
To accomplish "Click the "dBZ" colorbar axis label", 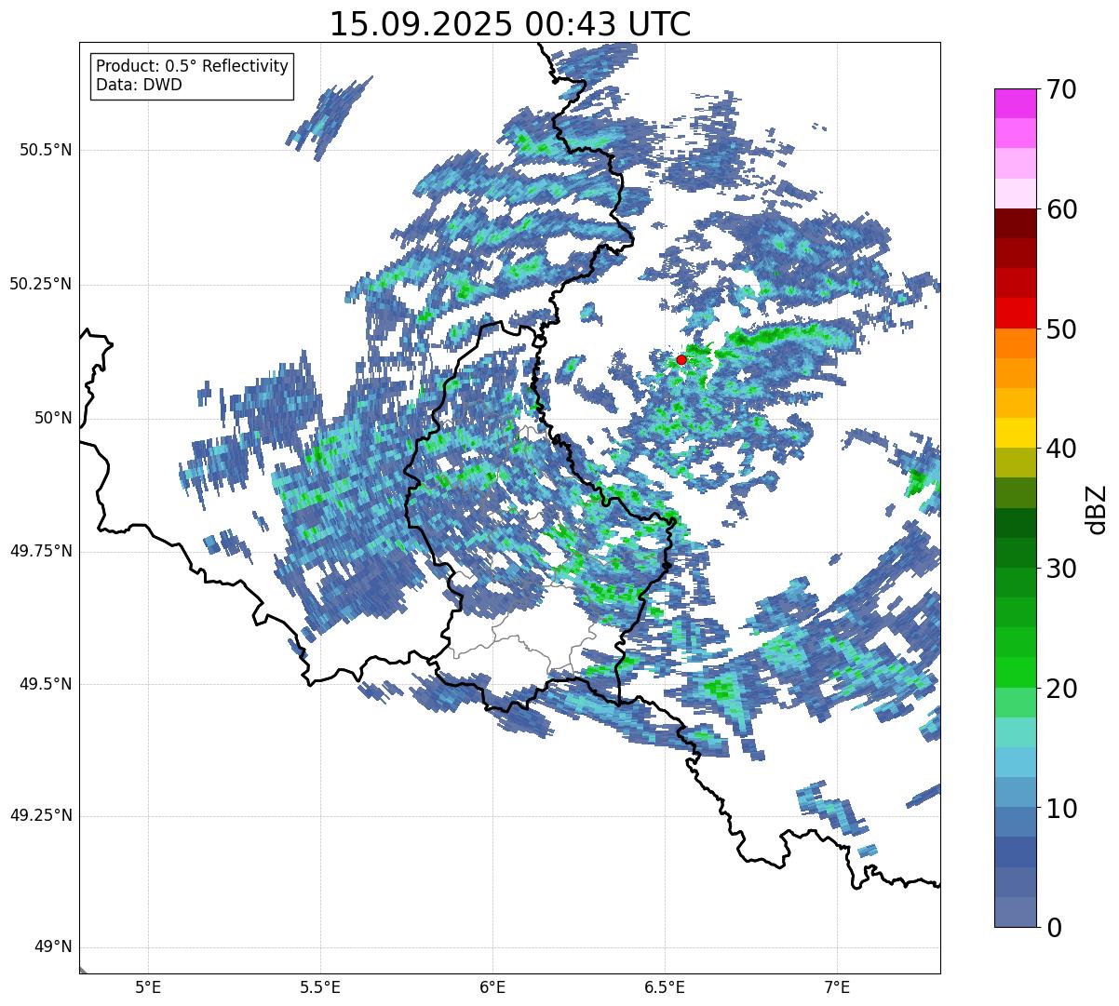I will [1097, 508].
